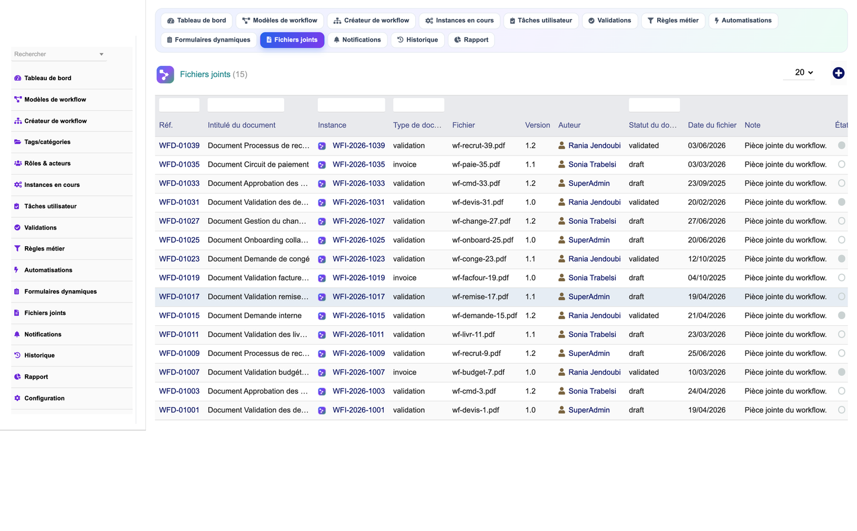Click user icon for author of WFD-01039
Viewport: 857px width, 531px height.
click(x=562, y=145)
